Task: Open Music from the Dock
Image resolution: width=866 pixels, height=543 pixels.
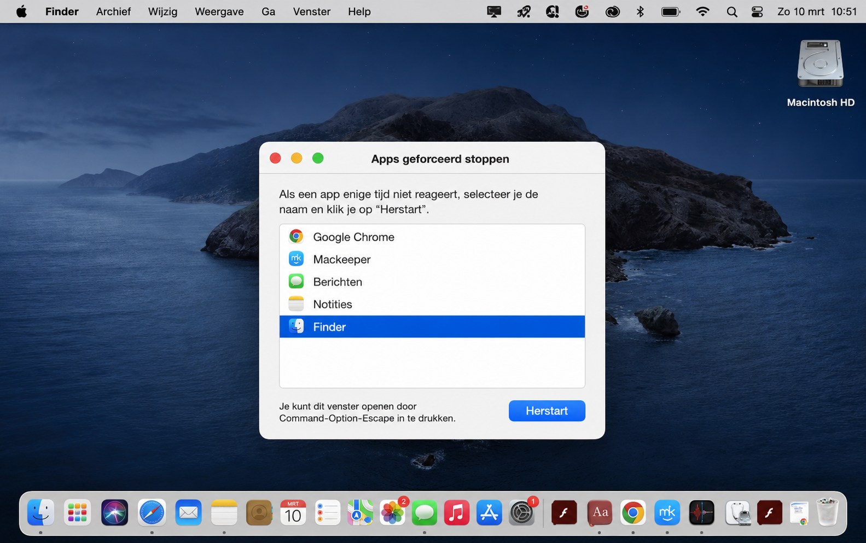Action: [x=457, y=513]
